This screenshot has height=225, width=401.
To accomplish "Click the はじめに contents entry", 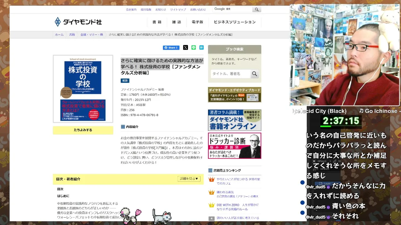I will click(x=63, y=196).
